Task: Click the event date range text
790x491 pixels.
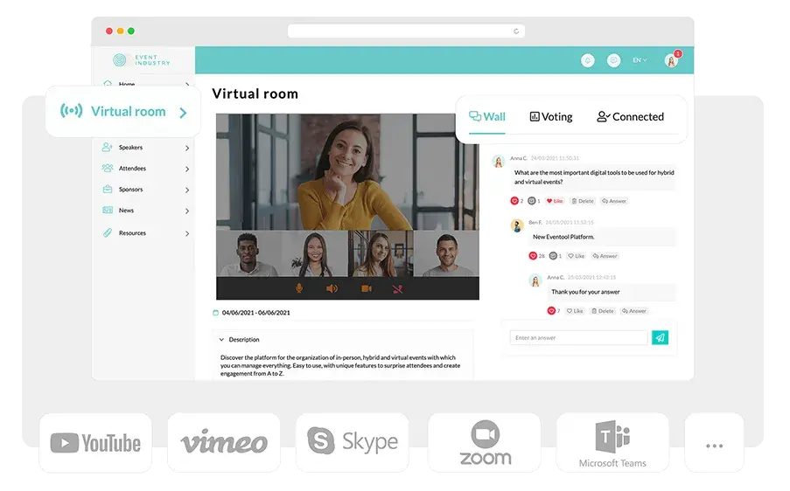Action: tap(256, 313)
